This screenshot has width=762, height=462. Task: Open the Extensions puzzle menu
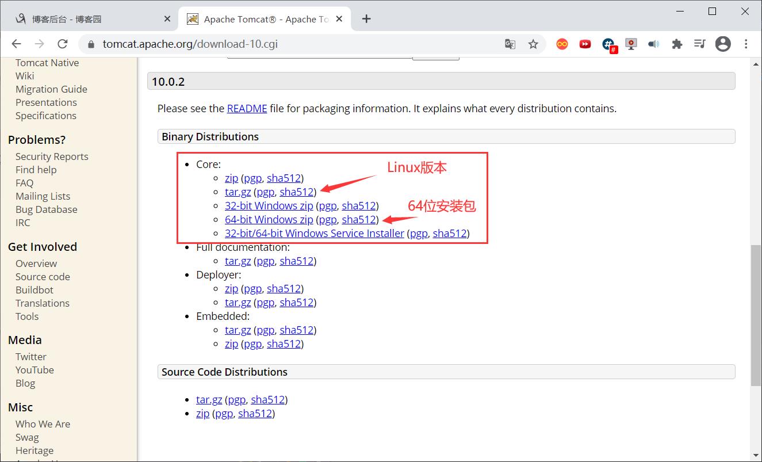pos(677,44)
